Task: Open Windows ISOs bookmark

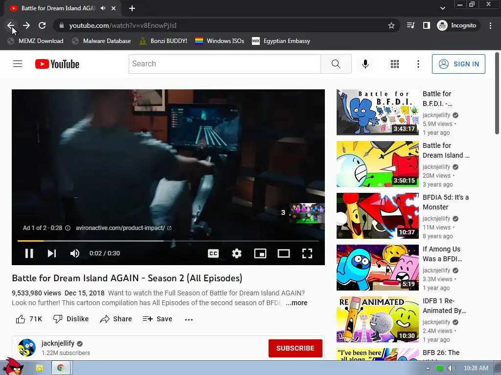Action: coord(220,41)
